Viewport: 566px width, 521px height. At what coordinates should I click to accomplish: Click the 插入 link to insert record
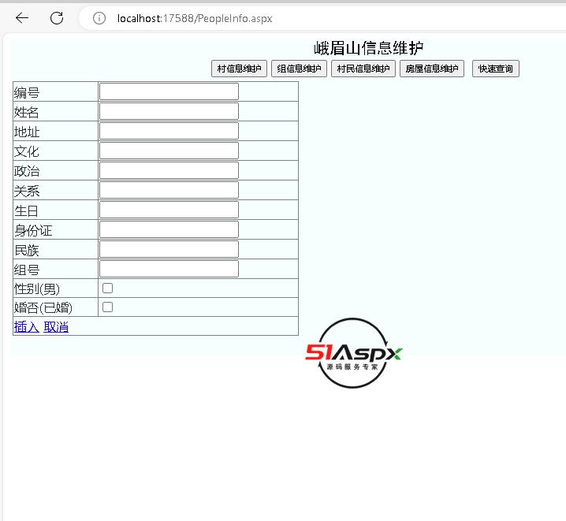26,327
